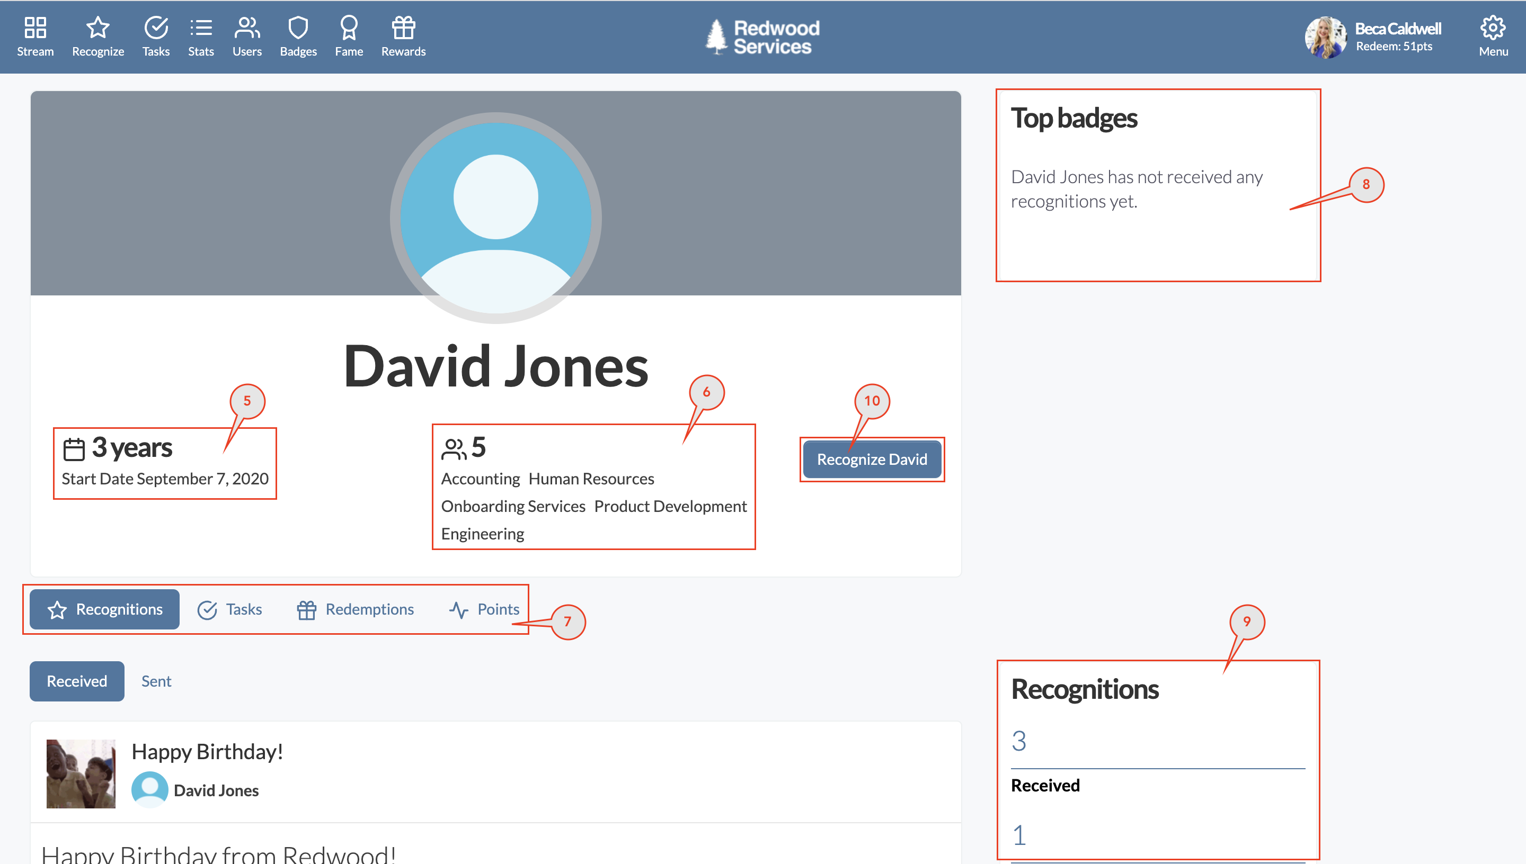Switch to the Tasks profile tab

coord(229,609)
